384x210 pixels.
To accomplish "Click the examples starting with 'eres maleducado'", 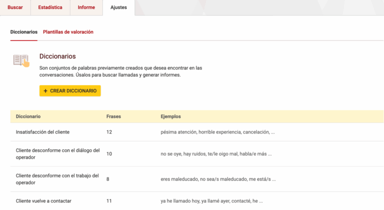I will (x=218, y=179).
